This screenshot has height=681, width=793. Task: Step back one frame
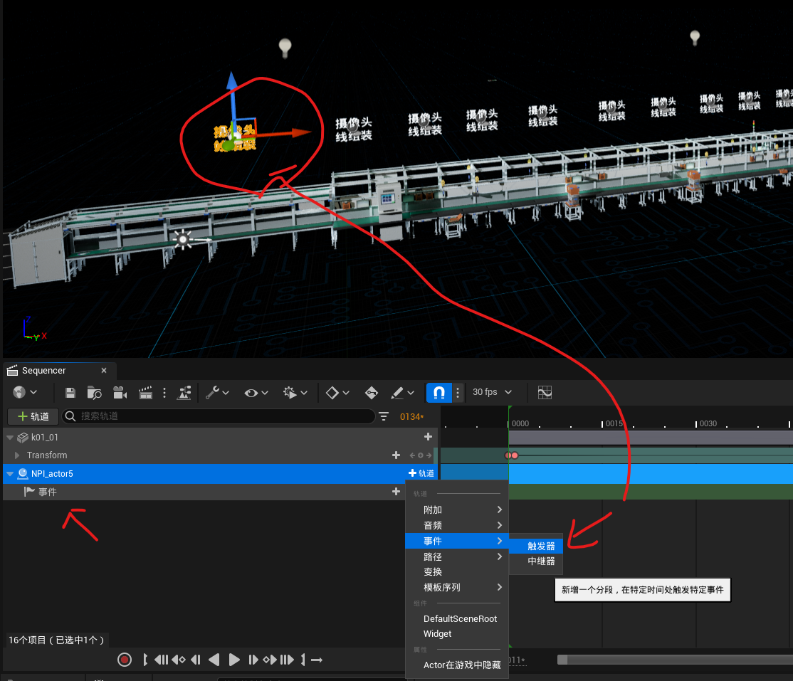pos(196,660)
